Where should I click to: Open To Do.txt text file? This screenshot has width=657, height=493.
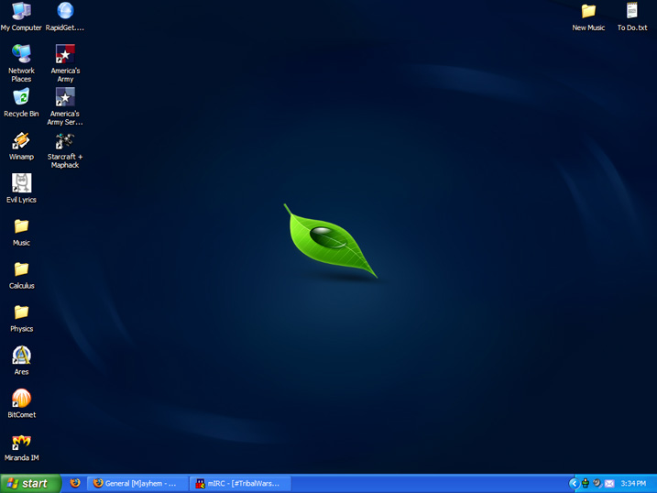(x=632, y=16)
